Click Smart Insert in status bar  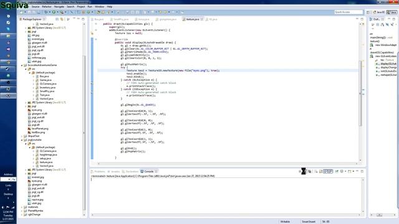pos(309,222)
